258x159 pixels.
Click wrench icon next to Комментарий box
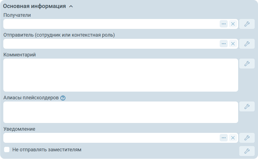(x=247, y=64)
